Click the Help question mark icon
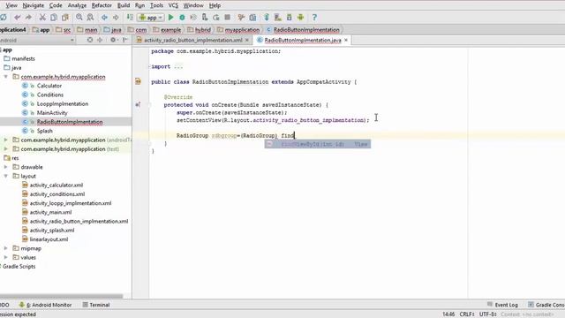The width and height of the screenshot is (565, 318). (314, 18)
